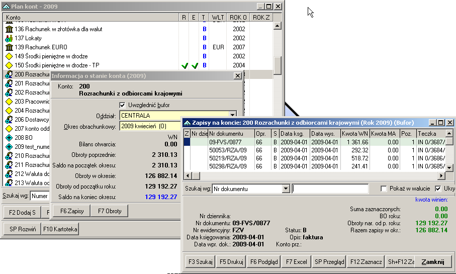The height and width of the screenshot is (274, 456).
Task: Click the icon next to 209 test_nume
Action: [x=9, y=146]
